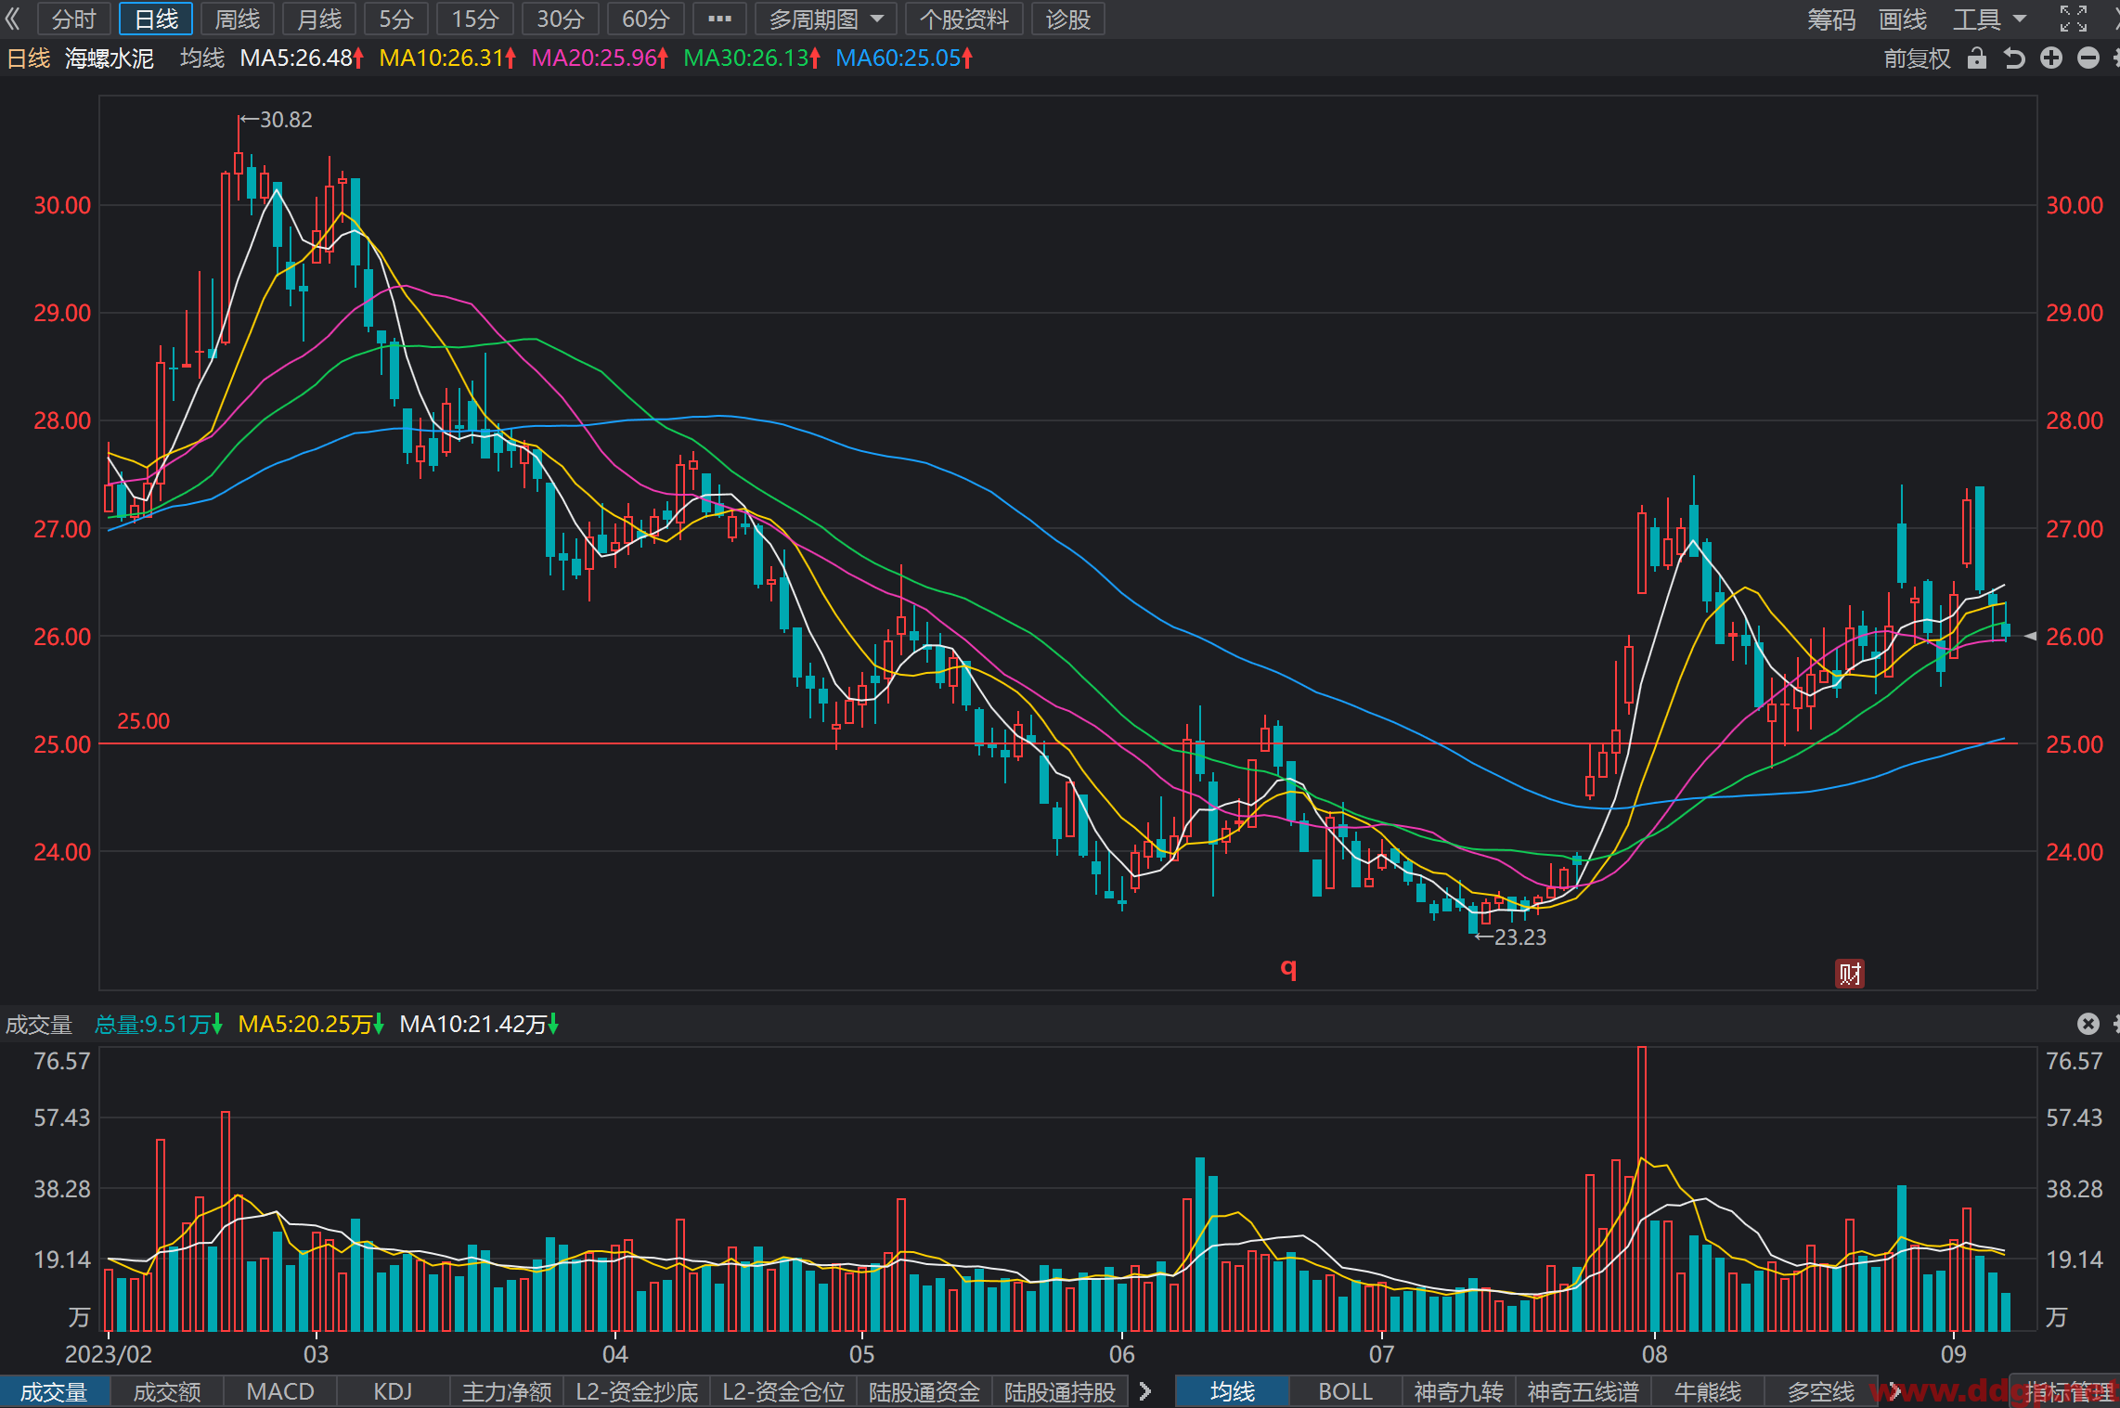The width and height of the screenshot is (2120, 1408).
Task: Click the back double-chevron icon
Action: 13,19
